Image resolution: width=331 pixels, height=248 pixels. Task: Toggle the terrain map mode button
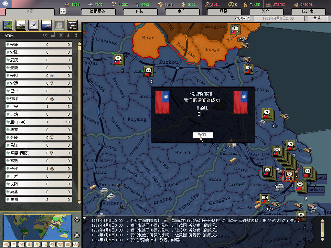pos(5,244)
